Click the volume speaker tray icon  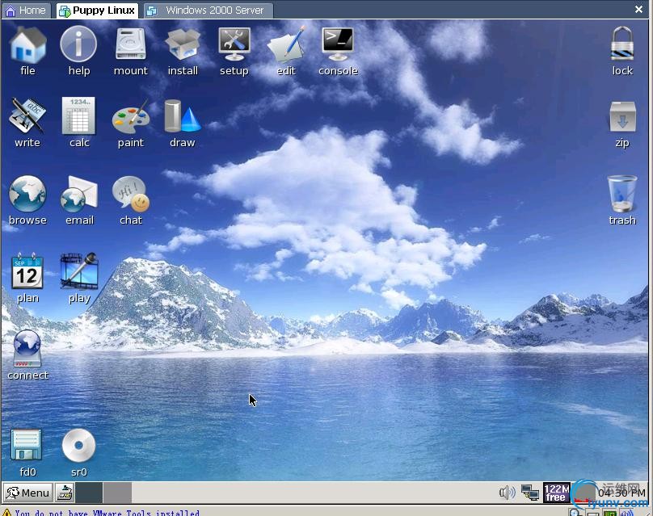coord(507,493)
